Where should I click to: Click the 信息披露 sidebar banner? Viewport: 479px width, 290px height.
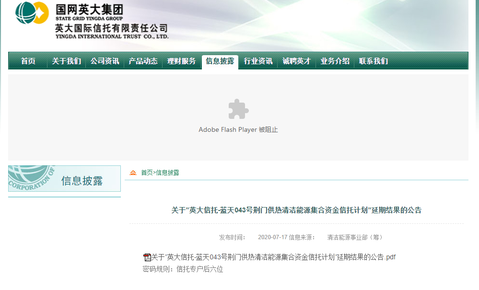pyautogui.click(x=64, y=179)
